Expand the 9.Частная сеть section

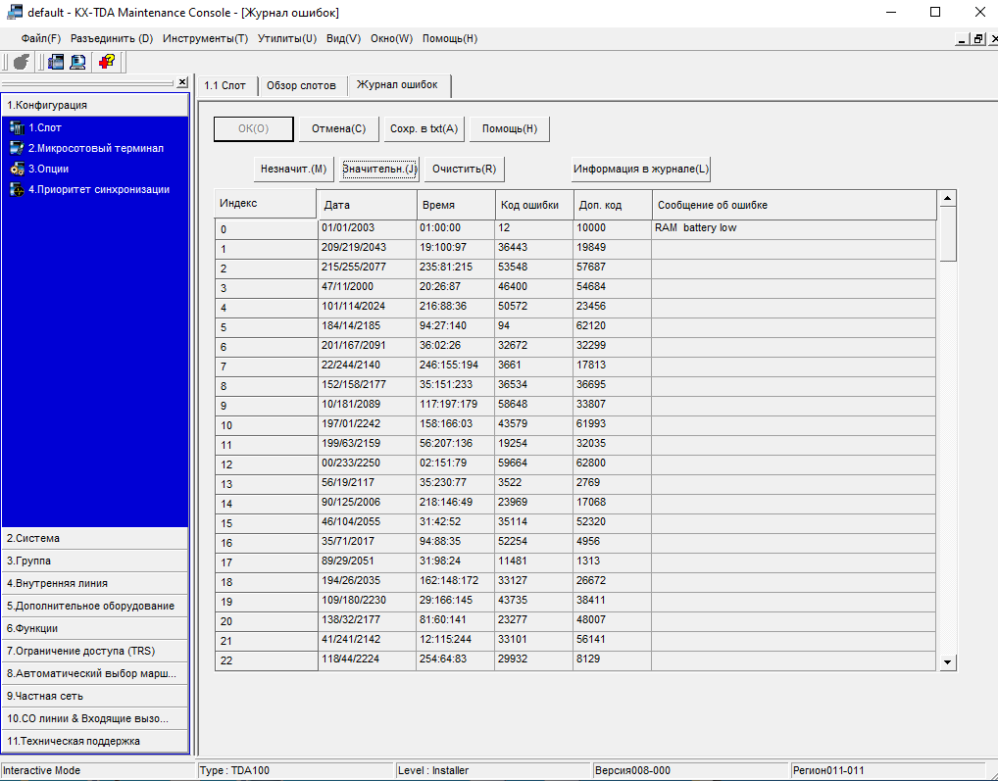point(95,696)
